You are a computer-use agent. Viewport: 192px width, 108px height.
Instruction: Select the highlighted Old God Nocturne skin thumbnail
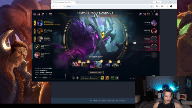(96, 64)
